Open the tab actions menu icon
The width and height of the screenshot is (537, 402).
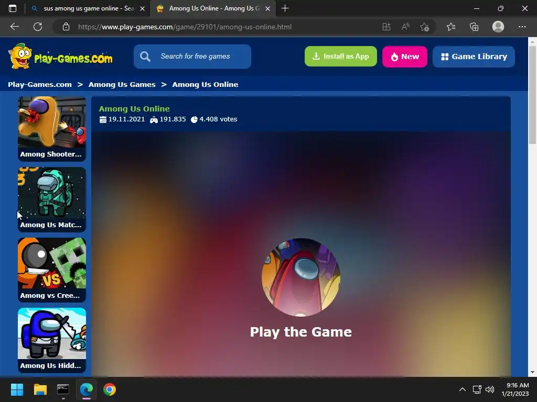coord(13,8)
